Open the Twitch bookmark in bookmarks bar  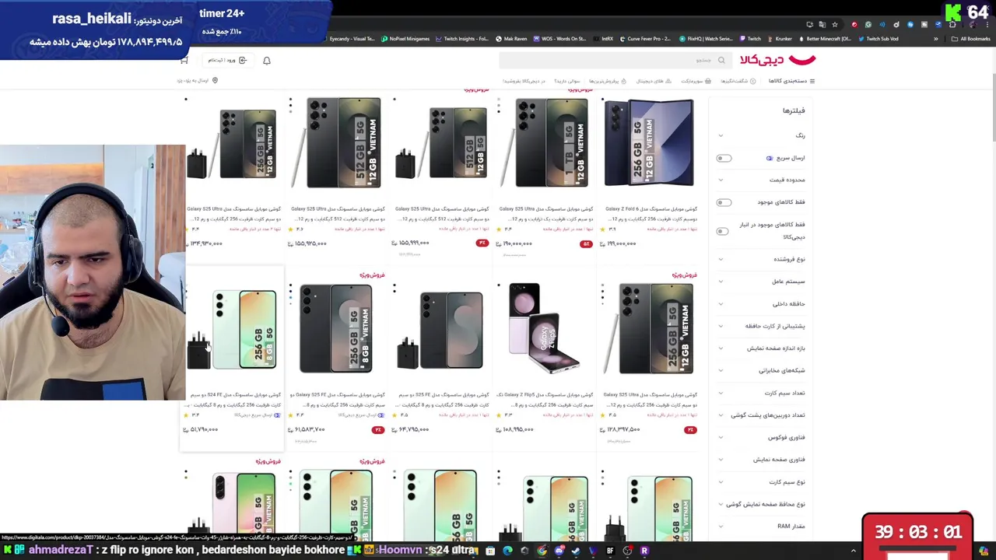coord(750,38)
